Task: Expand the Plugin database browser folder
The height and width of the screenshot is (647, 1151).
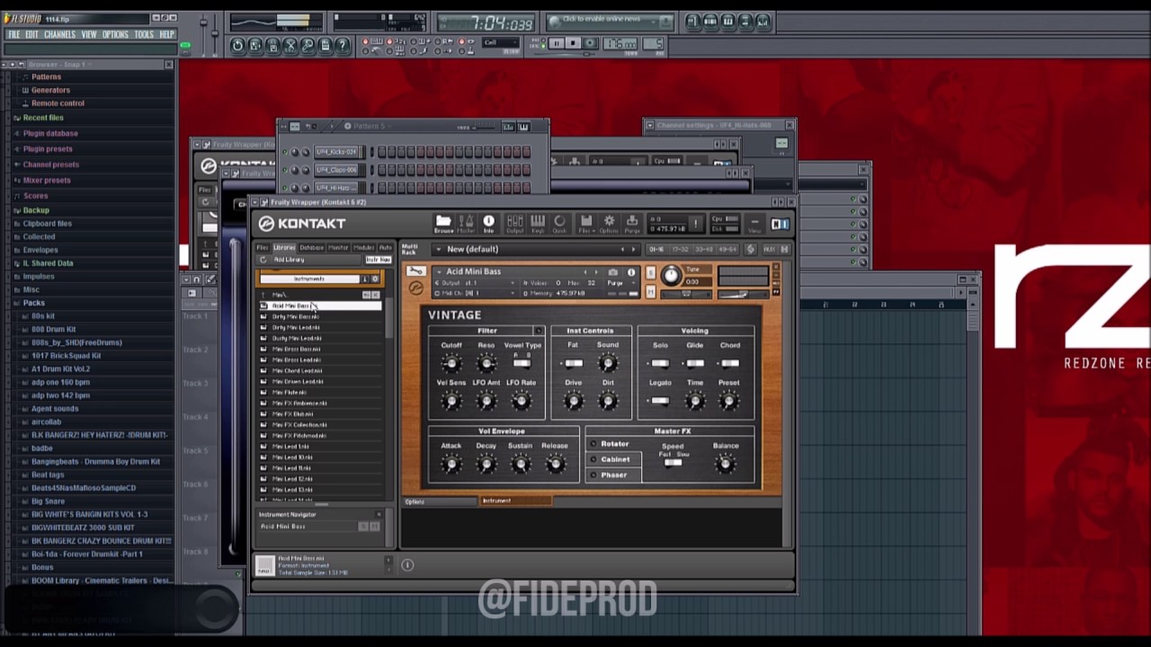Action: (49, 133)
